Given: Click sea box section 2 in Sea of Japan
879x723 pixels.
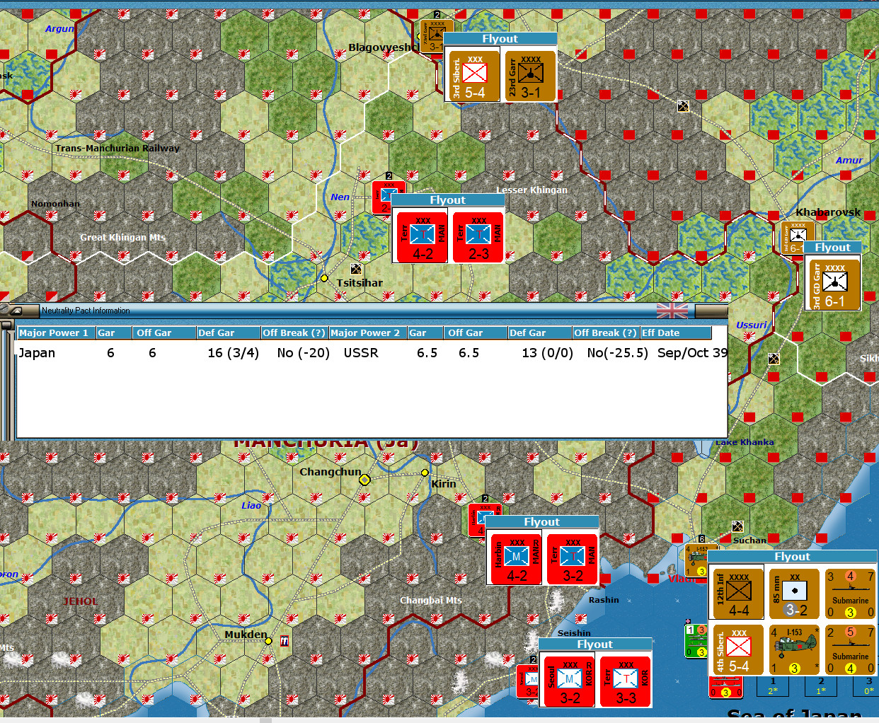Looking at the screenshot, I should [x=821, y=686].
